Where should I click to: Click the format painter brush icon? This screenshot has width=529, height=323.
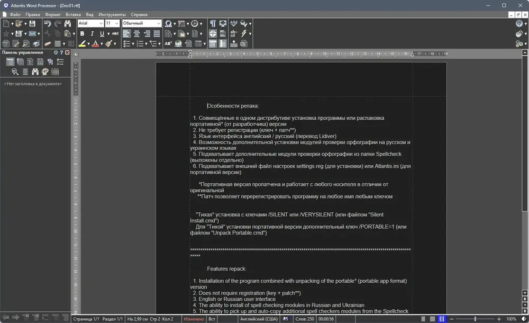click(x=108, y=43)
